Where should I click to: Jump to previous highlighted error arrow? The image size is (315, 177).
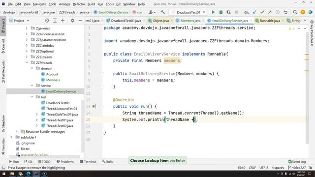point(299,29)
